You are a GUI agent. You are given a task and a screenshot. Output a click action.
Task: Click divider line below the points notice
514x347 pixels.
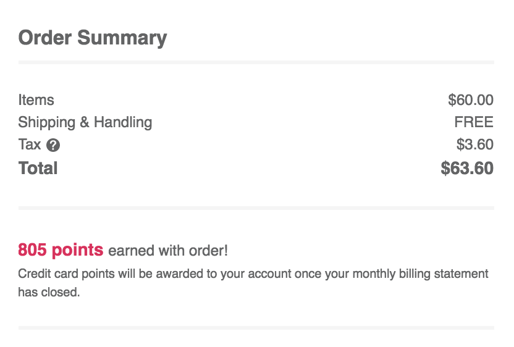coord(256,328)
